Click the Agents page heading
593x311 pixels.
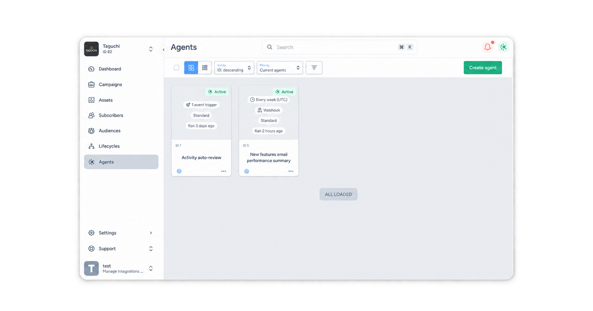coord(184,47)
